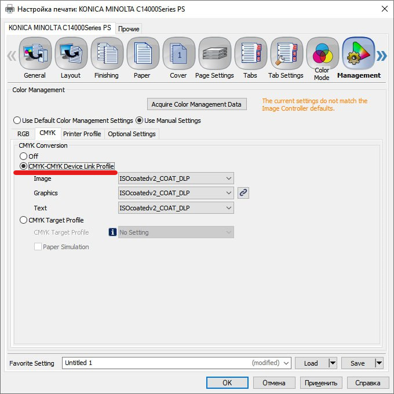Click the Graphics row label
394x394 pixels.
point(46,193)
